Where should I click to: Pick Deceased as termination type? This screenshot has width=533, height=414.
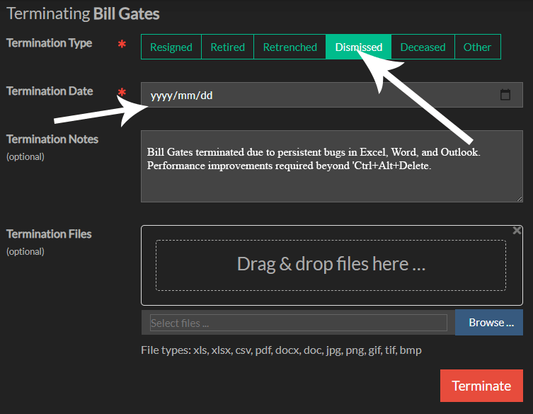tap(423, 47)
